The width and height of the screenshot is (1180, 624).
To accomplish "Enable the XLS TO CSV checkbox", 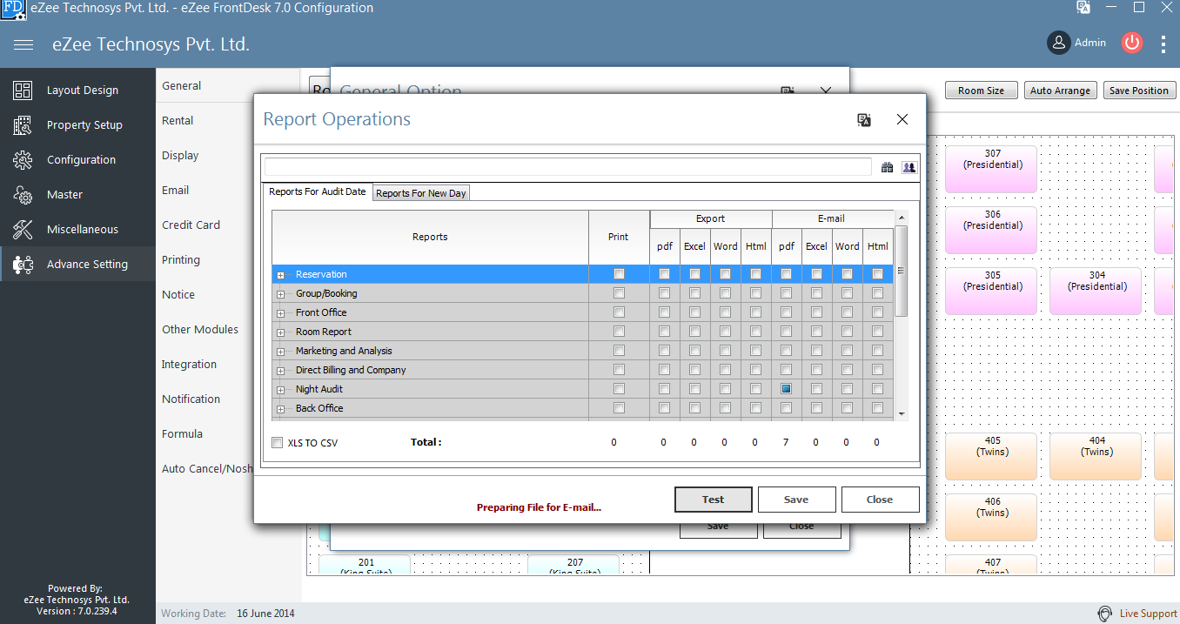I will [278, 442].
